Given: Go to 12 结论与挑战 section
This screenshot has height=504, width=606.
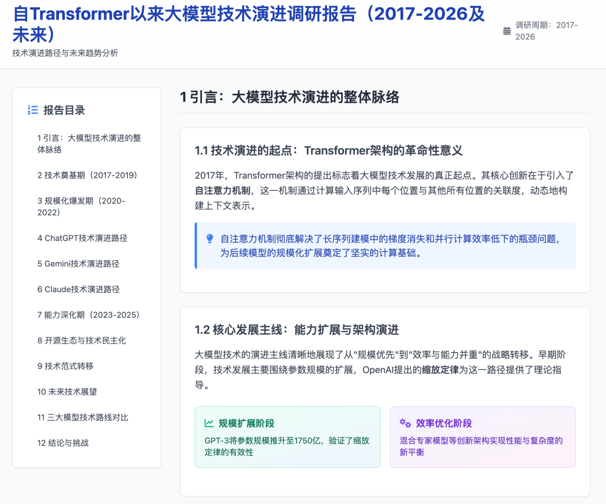Looking at the screenshot, I should coord(63,443).
